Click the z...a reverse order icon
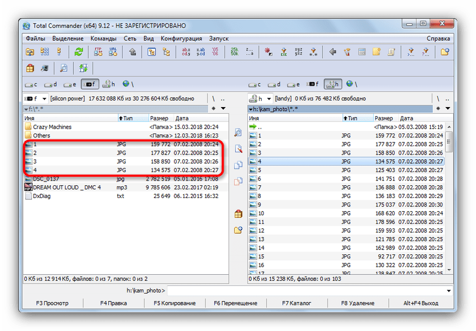 point(250,52)
